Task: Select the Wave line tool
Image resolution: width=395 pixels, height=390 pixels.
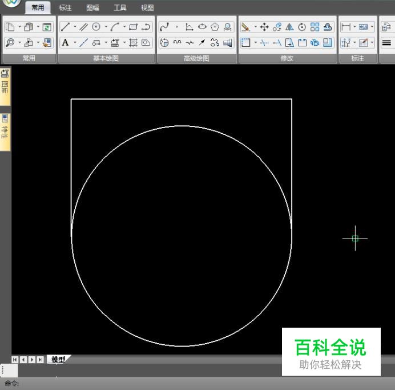Action: tap(177, 42)
